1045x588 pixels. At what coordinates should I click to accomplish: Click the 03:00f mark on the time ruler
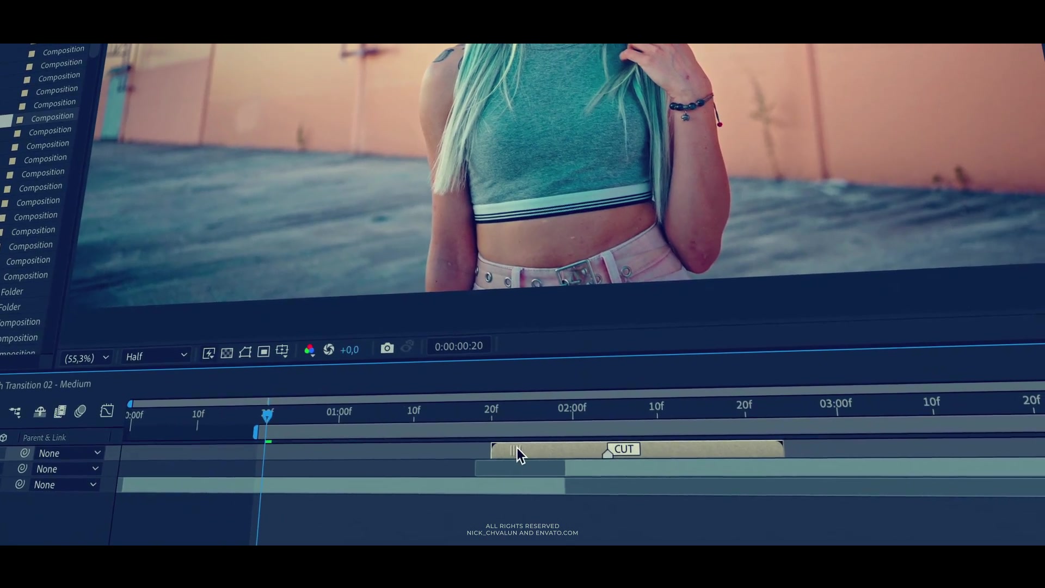836,404
